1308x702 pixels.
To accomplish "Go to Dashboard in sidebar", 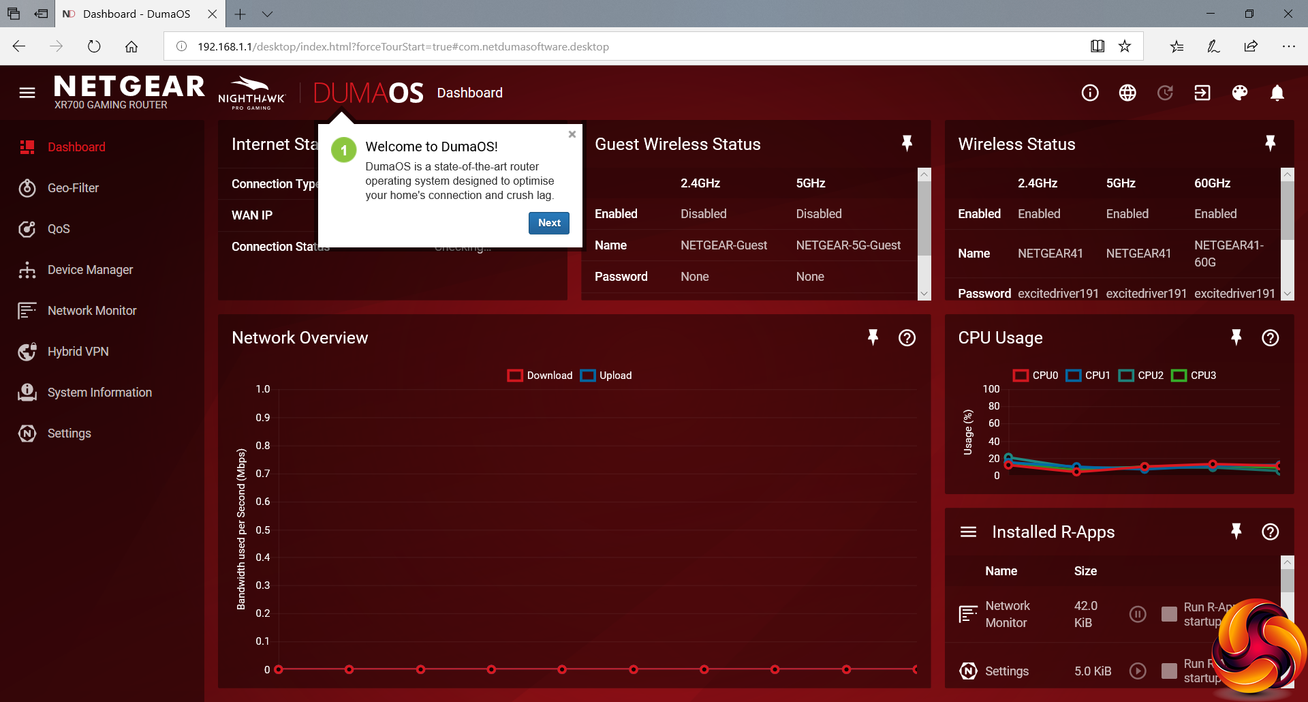I will pyautogui.click(x=76, y=147).
